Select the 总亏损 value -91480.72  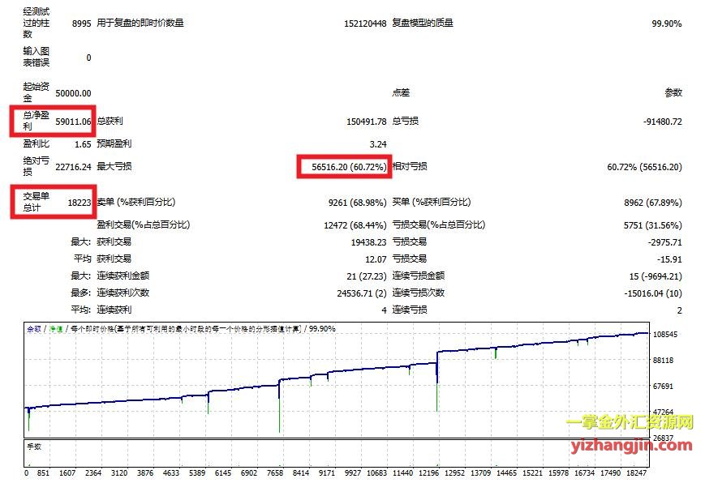click(x=661, y=122)
